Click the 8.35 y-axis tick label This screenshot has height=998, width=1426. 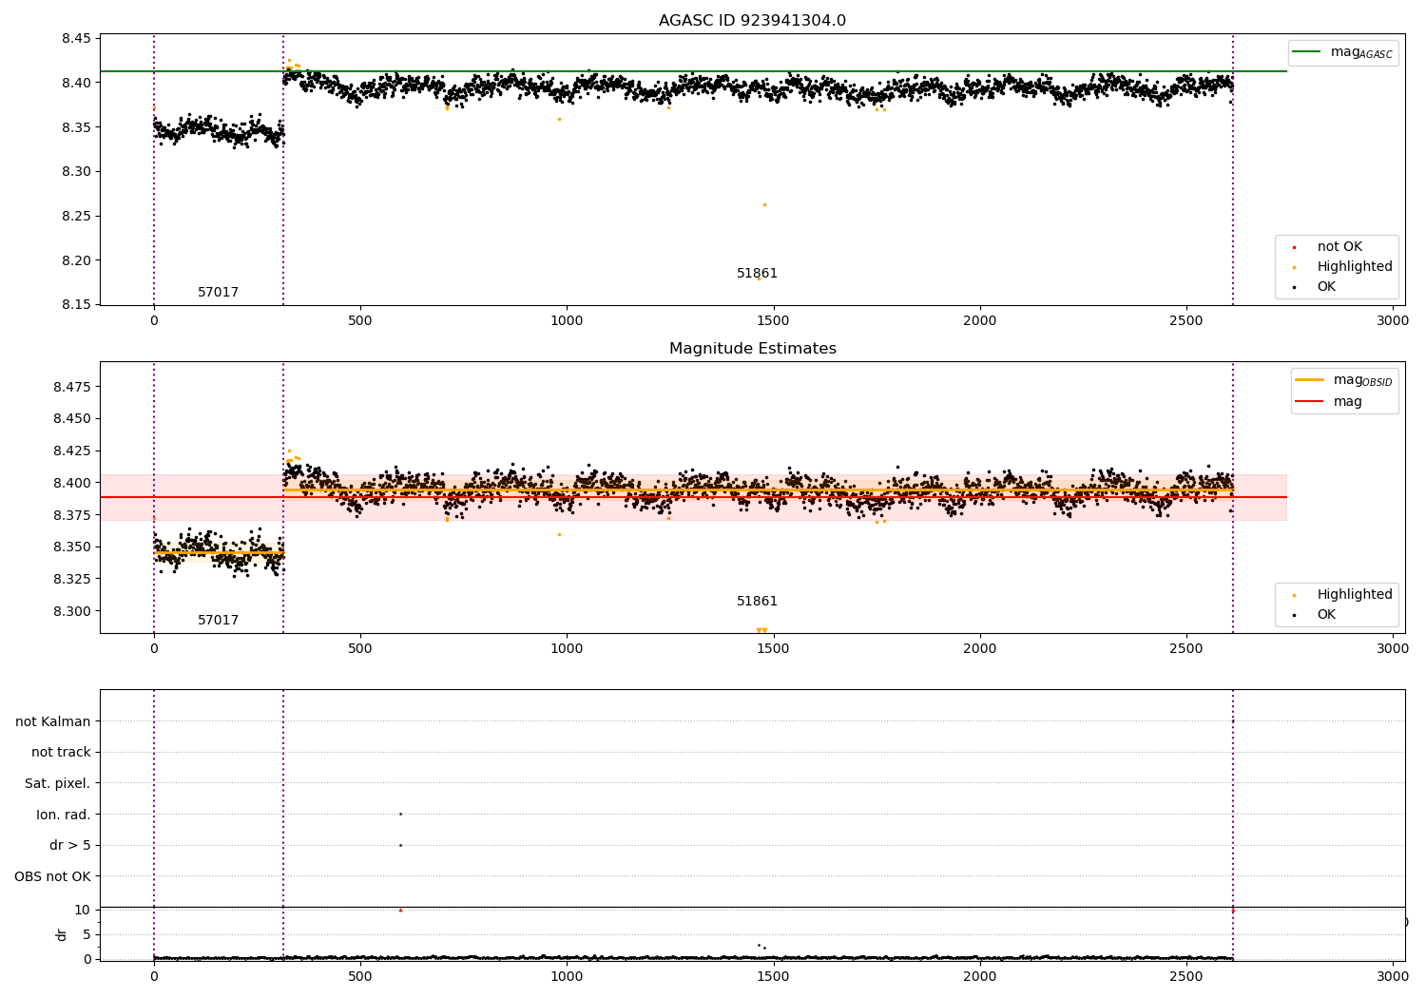click(77, 127)
